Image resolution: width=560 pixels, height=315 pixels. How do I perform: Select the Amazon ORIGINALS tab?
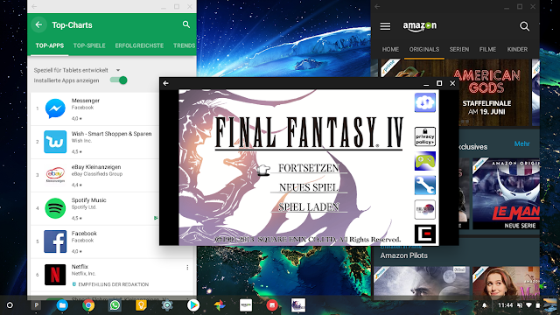click(x=424, y=49)
